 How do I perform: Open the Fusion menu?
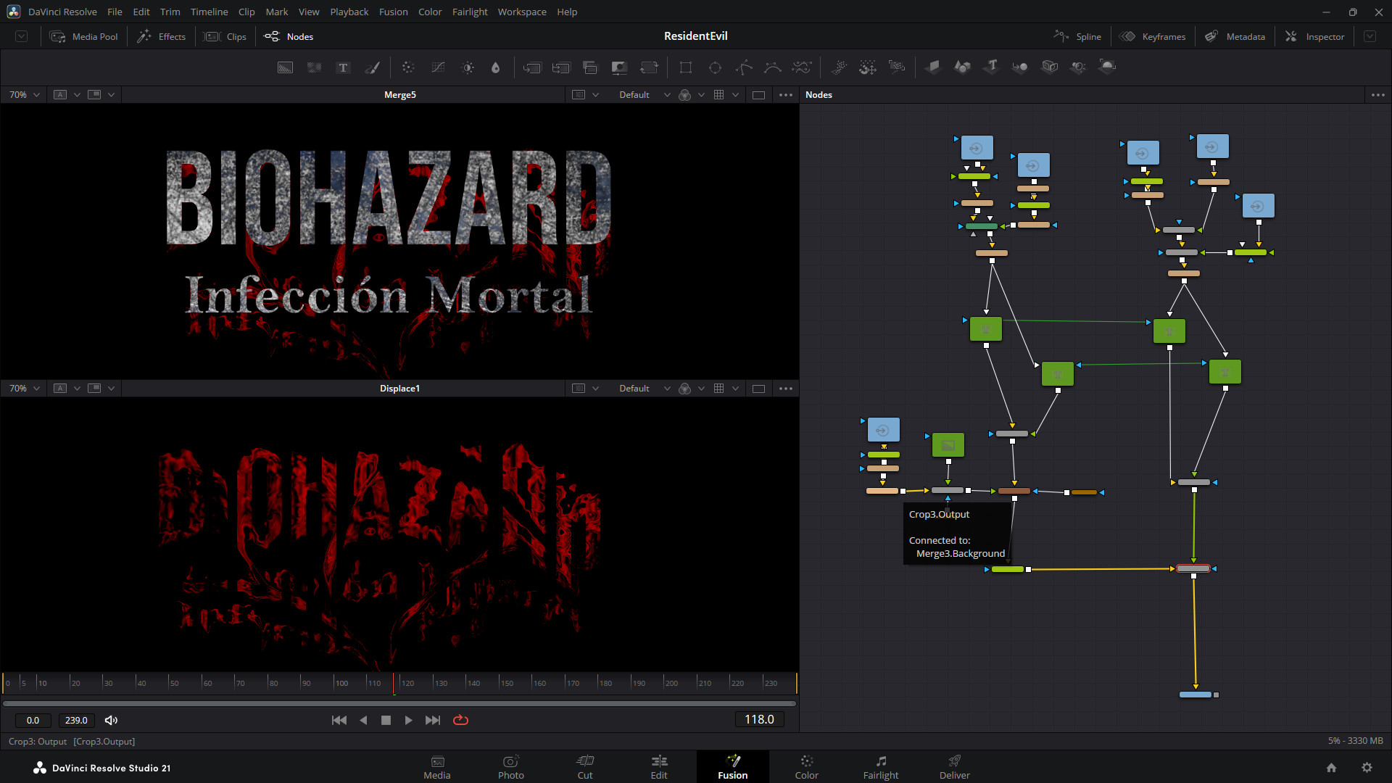click(x=393, y=12)
